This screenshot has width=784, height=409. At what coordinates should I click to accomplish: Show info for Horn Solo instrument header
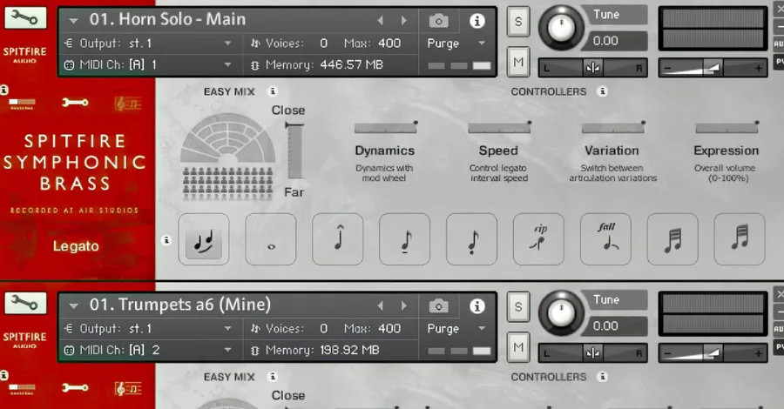[x=477, y=21]
